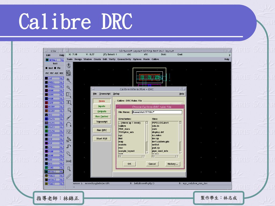Toggle the Pin selectability checkbox in LSW
This screenshot has height=206, width=275.
(55, 68)
